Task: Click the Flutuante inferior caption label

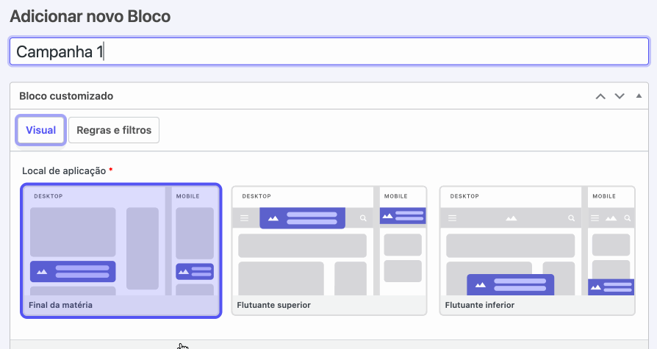Action: 479,305
